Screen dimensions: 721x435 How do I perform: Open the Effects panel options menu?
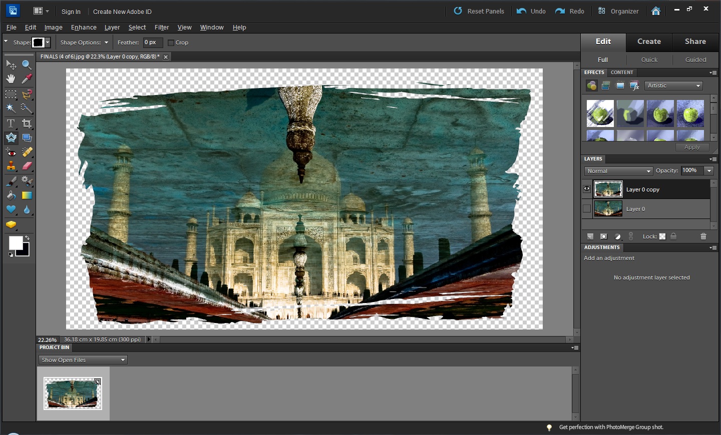click(x=713, y=72)
